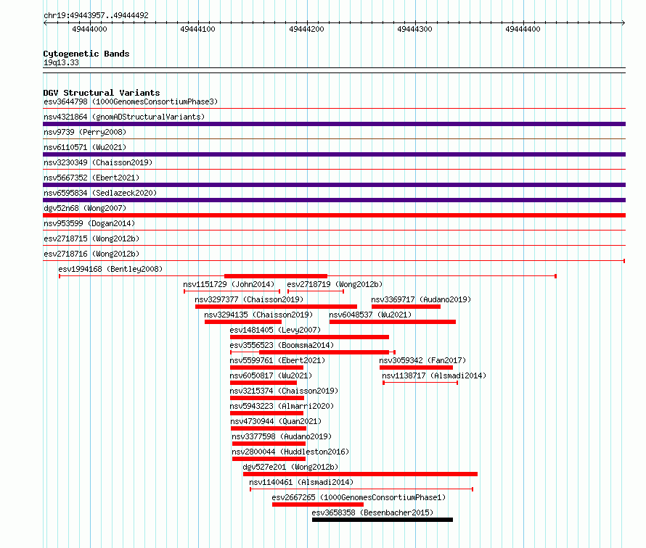Open esv3658358 (Besenbacher2015) variant label
The height and width of the screenshot is (548, 646).
pyautogui.click(x=372, y=512)
